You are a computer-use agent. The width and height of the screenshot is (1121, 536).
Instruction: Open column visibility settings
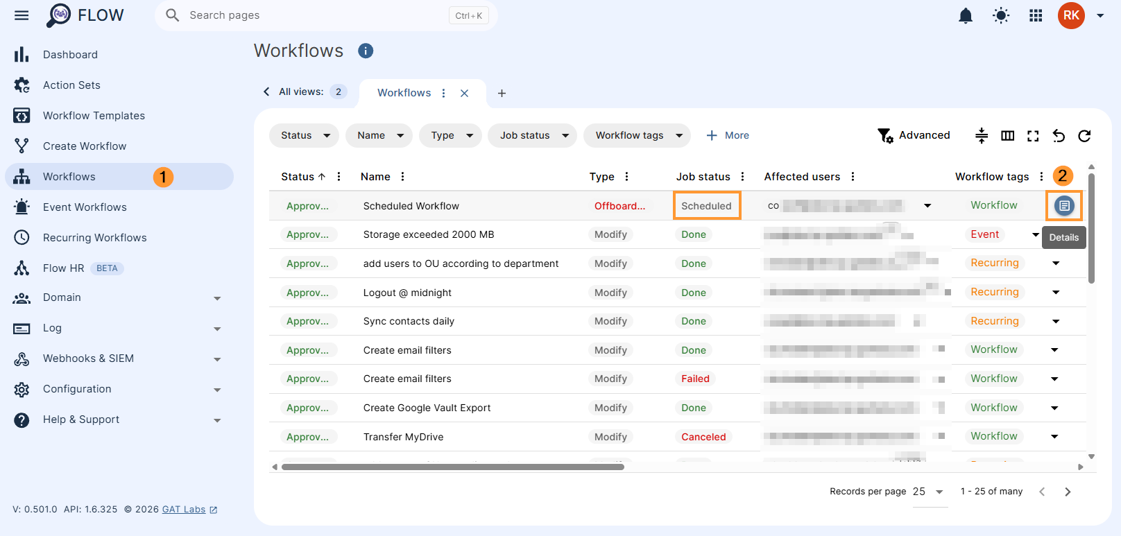1007,135
